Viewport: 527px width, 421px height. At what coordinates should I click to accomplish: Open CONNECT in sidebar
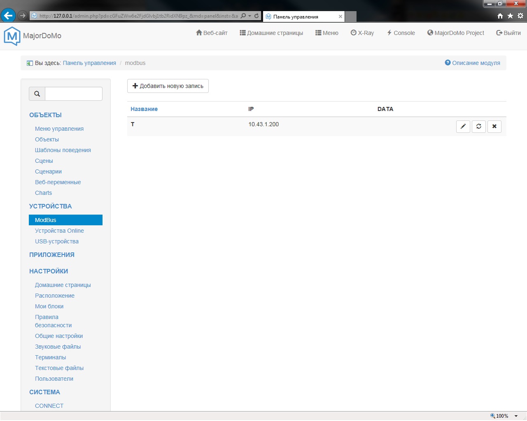(x=49, y=406)
